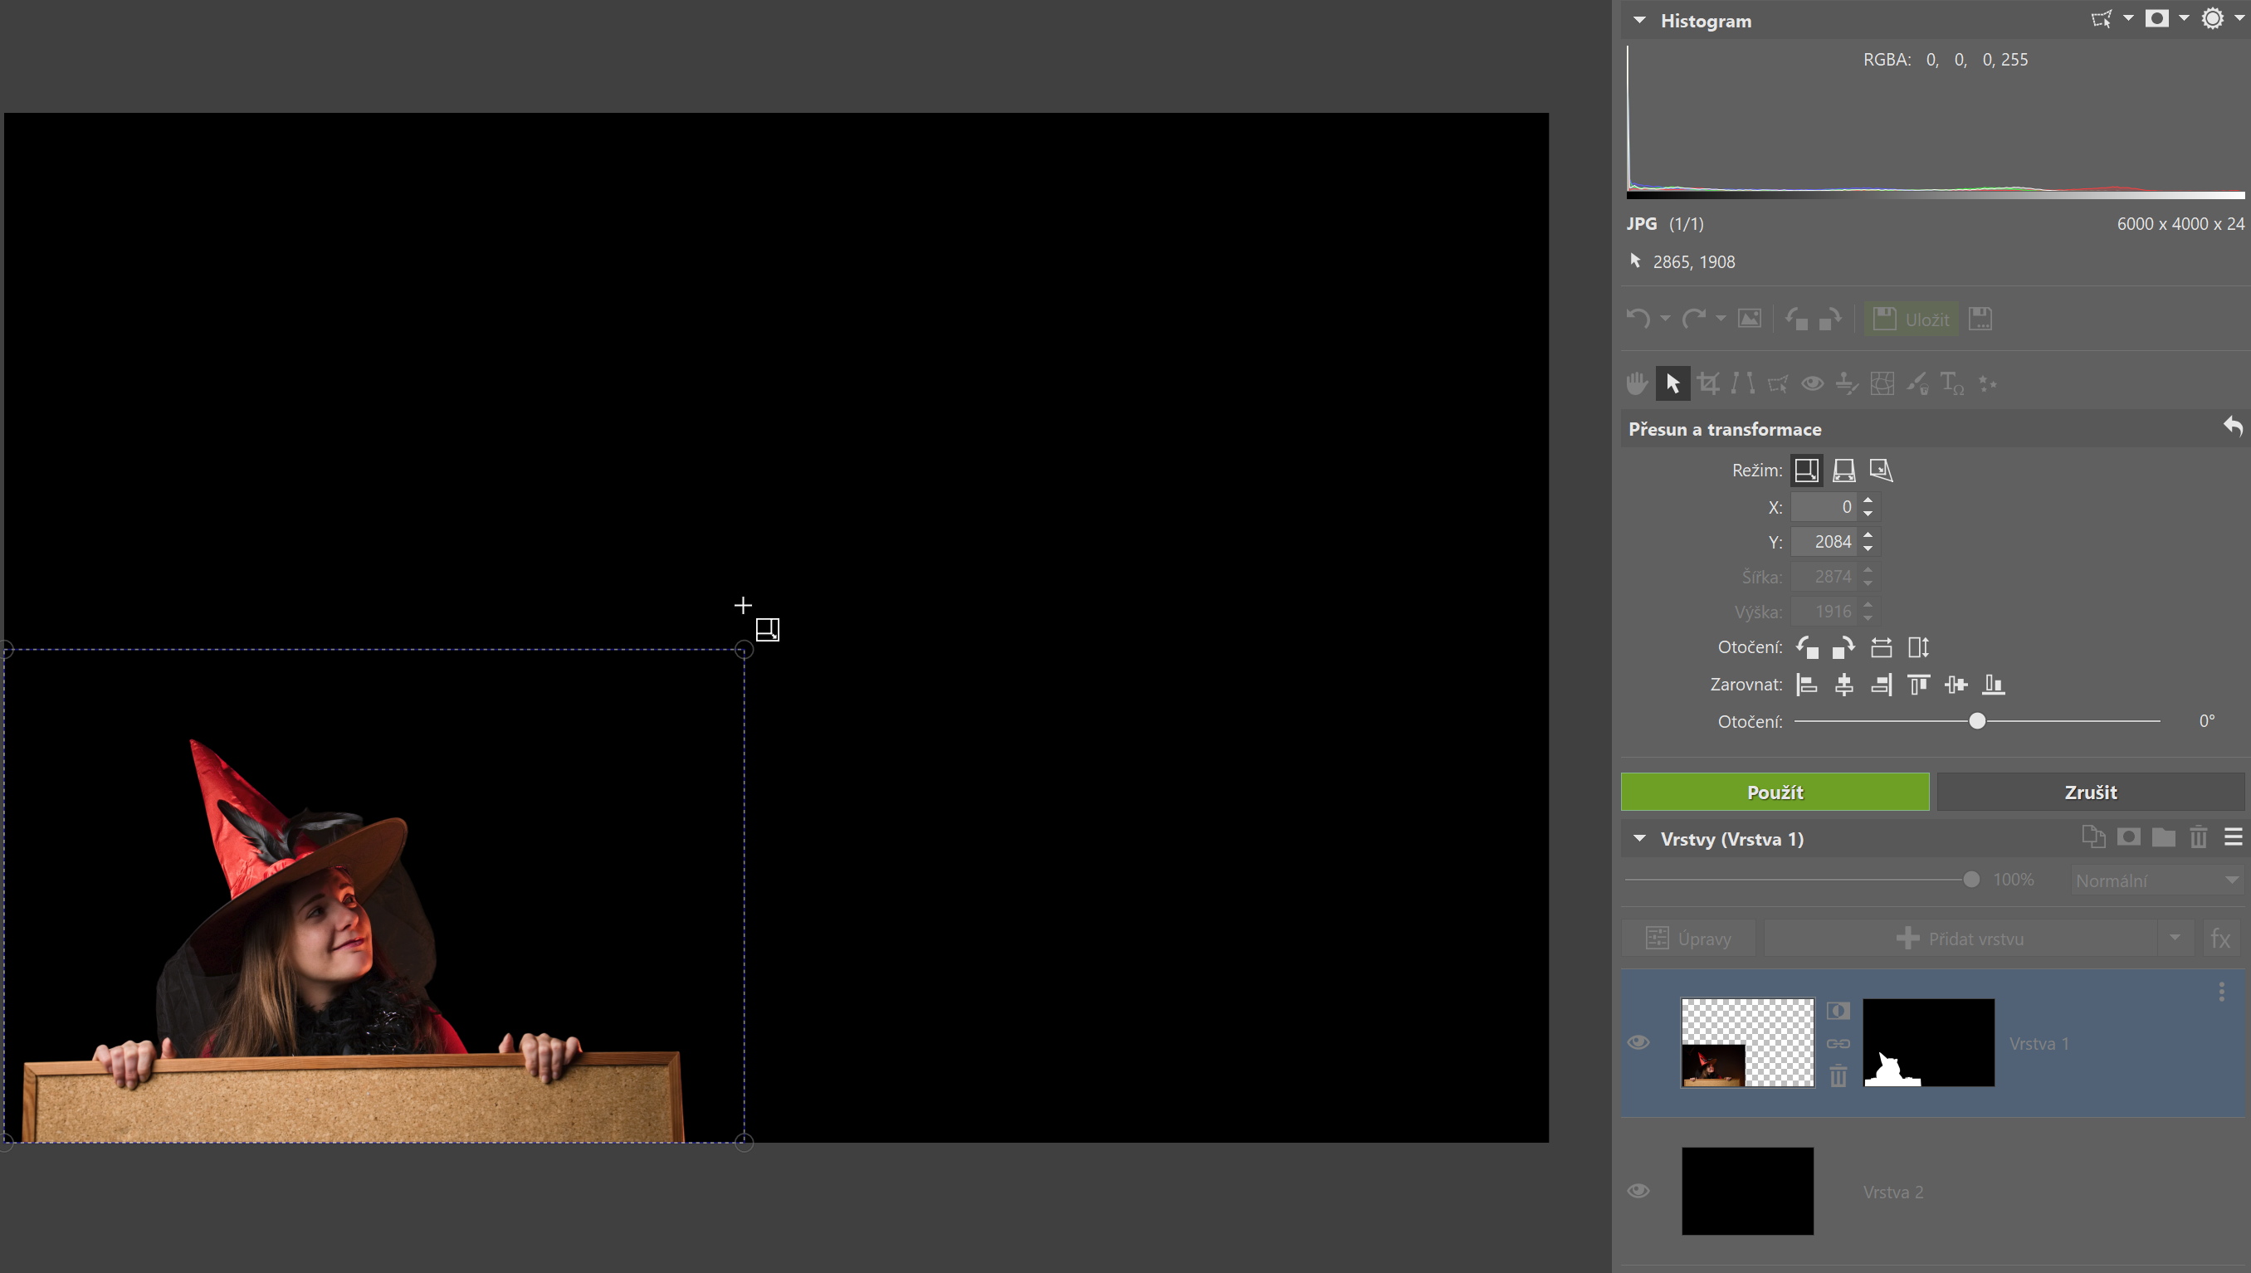Open the layers panel hamburger menu

(x=2233, y=837)
